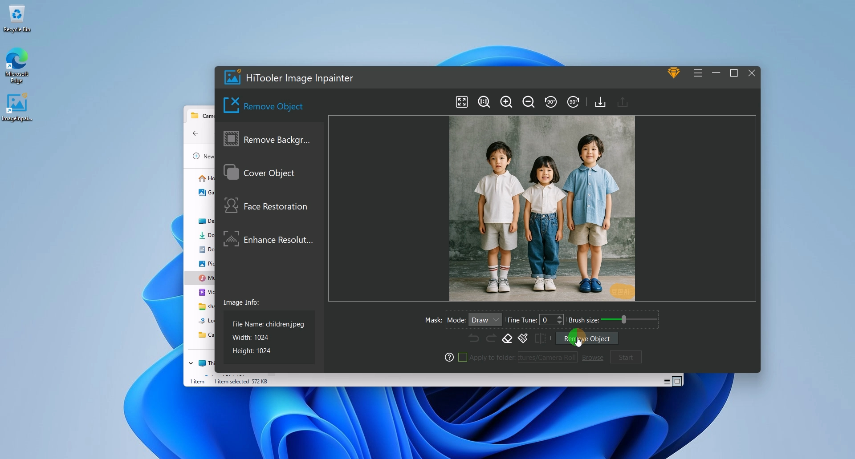The height and width of the screenshot is (459, 855).
Task: Click the Remove Object button
Action: coord(586,338)
